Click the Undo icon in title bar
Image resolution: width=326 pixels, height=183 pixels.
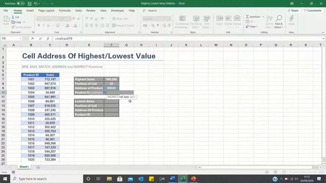(x=36, y=4)
